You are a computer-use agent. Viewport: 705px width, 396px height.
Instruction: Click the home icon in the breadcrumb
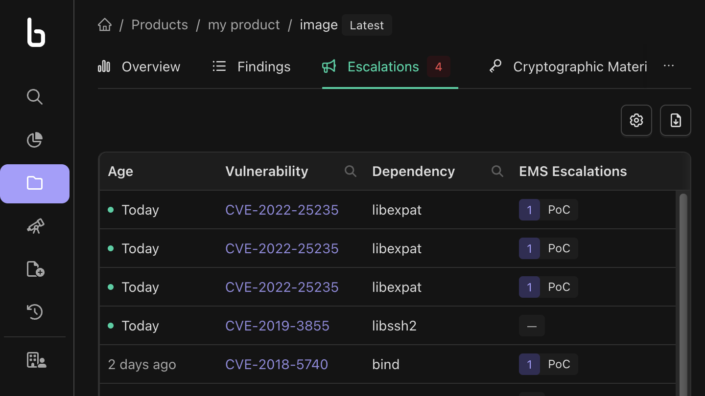click(x=105, y=25)
